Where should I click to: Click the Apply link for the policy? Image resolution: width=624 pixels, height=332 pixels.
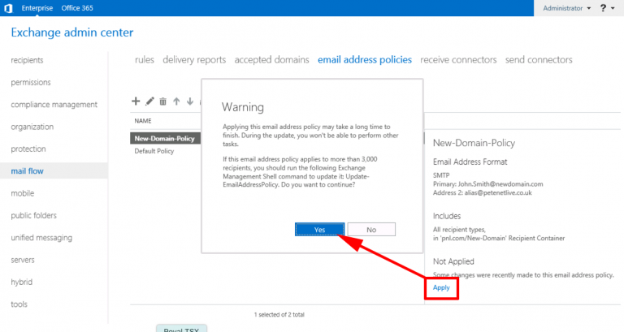pyautogui.click(x=441, y=287)
